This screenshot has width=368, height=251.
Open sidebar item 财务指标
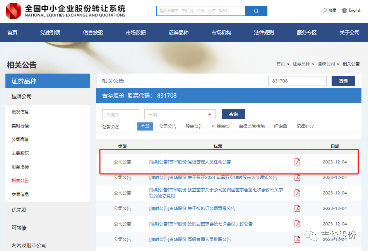click(20, 167)
